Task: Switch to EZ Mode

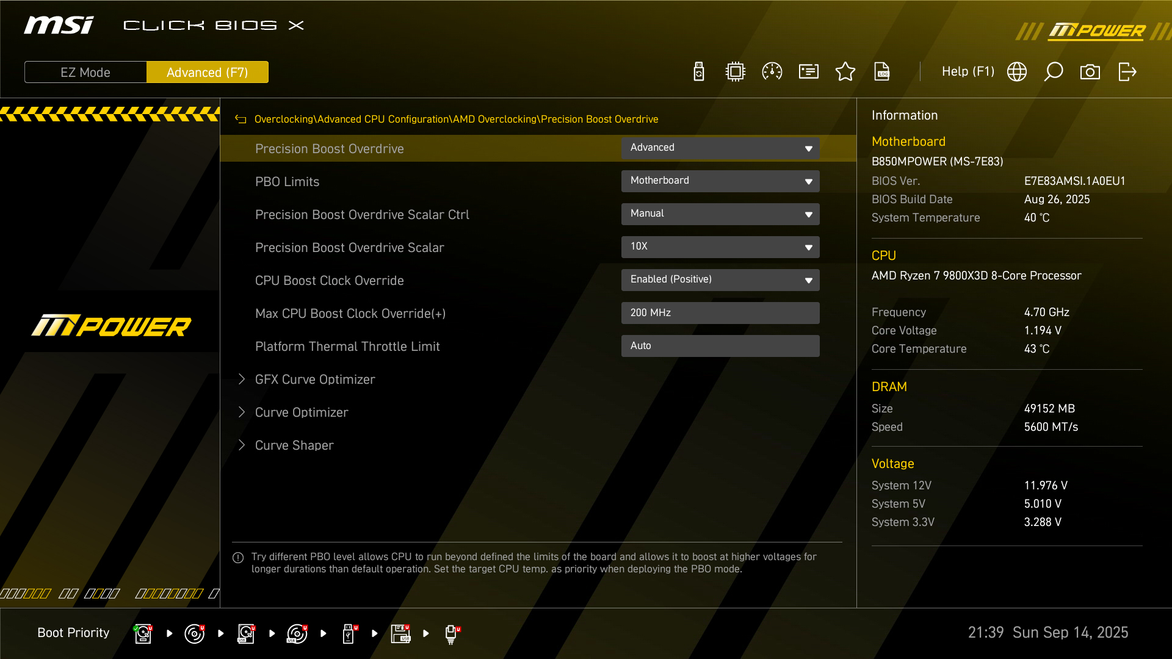Action: [x=85, y=73]
